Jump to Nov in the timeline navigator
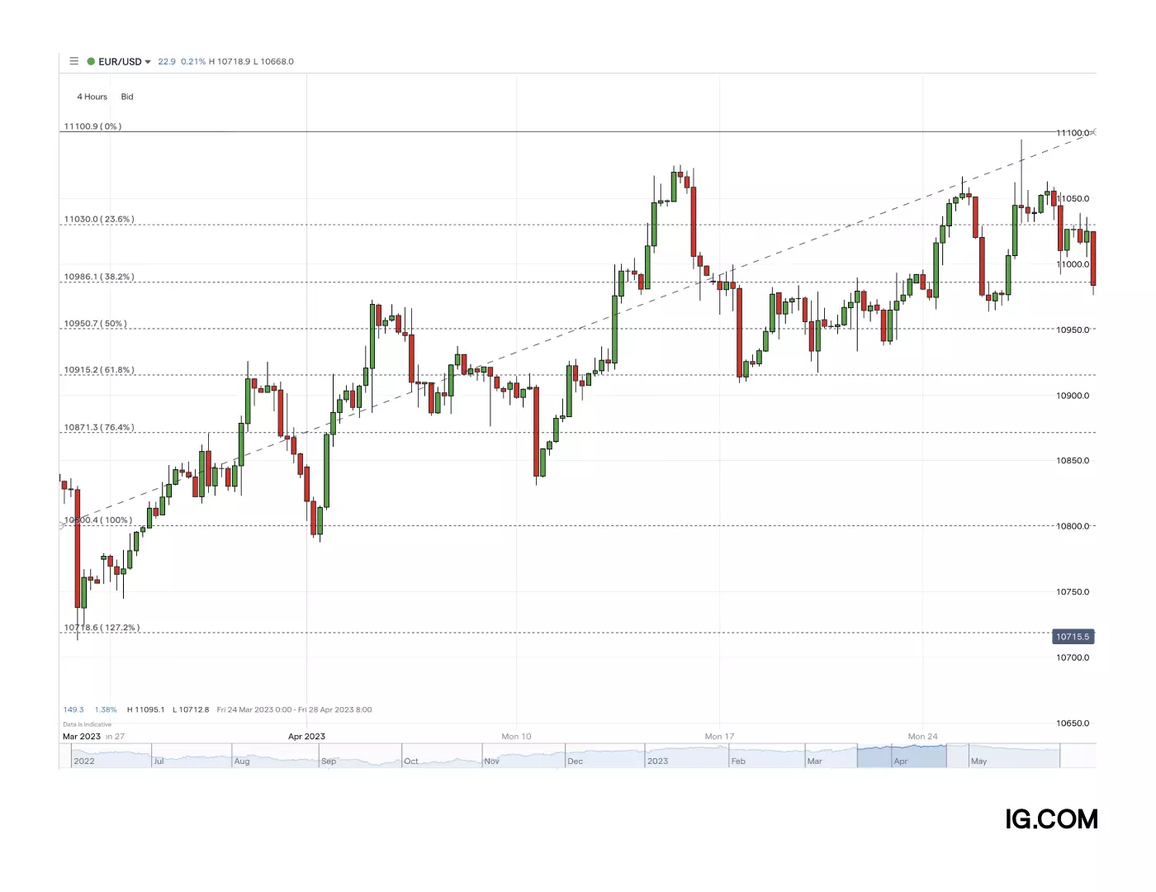Image resolution: width=1156 pixels, height=892 pixels. [x=492, y=761]
